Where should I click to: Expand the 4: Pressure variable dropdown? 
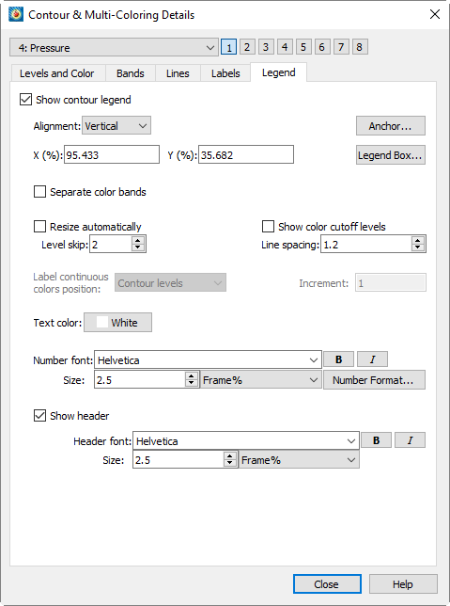pos(115,48)
